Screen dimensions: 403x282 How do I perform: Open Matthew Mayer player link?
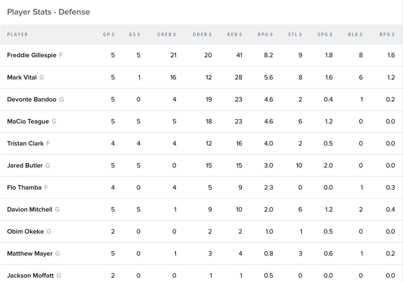(x=30, y=253)
